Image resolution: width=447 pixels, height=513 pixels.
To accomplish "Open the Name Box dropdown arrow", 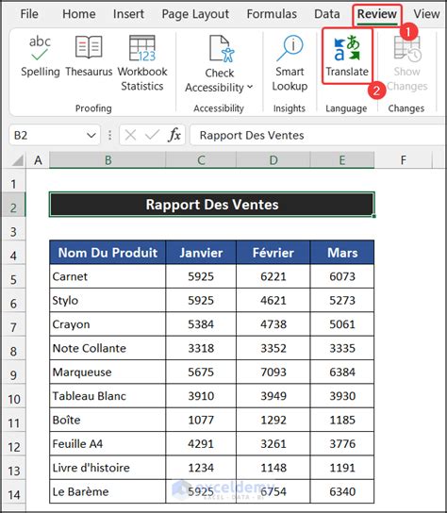I will point(91,135).
